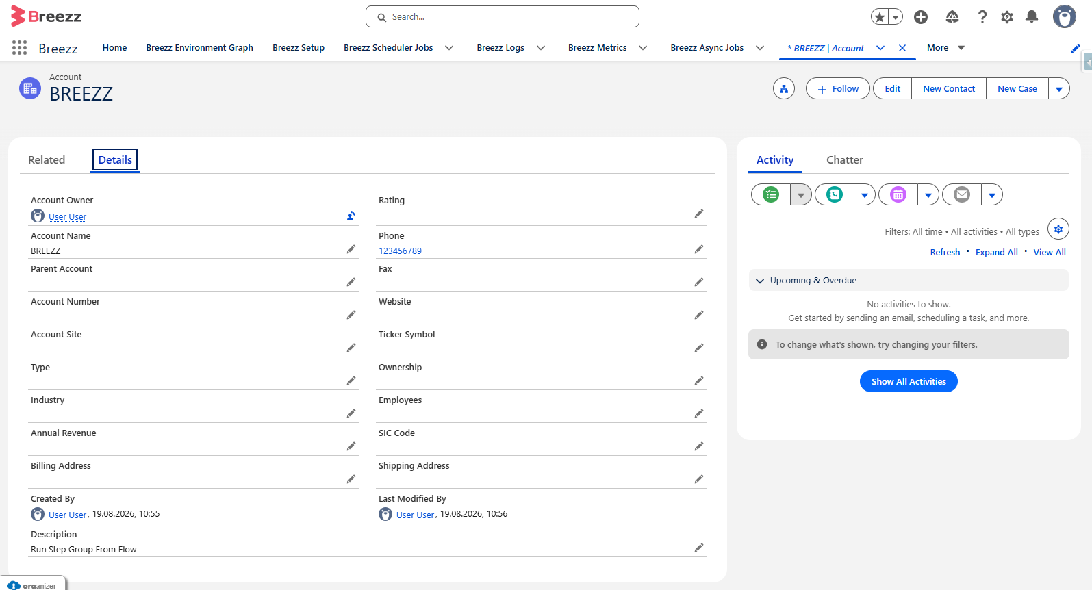Image resolution: width=1092 pixels, height=590 pixels.
Task: Switch to the Chatter tab
Action: click(845, 160)
